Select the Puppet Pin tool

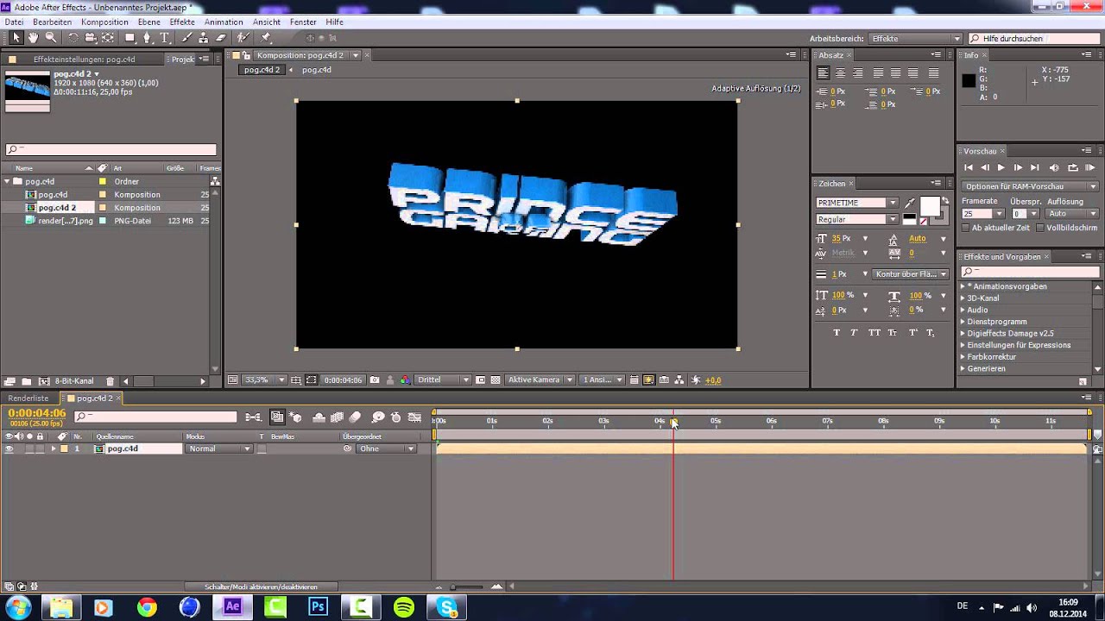click(x=266, y=38)
